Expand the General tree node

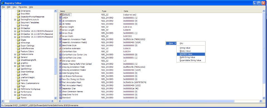[x=15, y=57]
